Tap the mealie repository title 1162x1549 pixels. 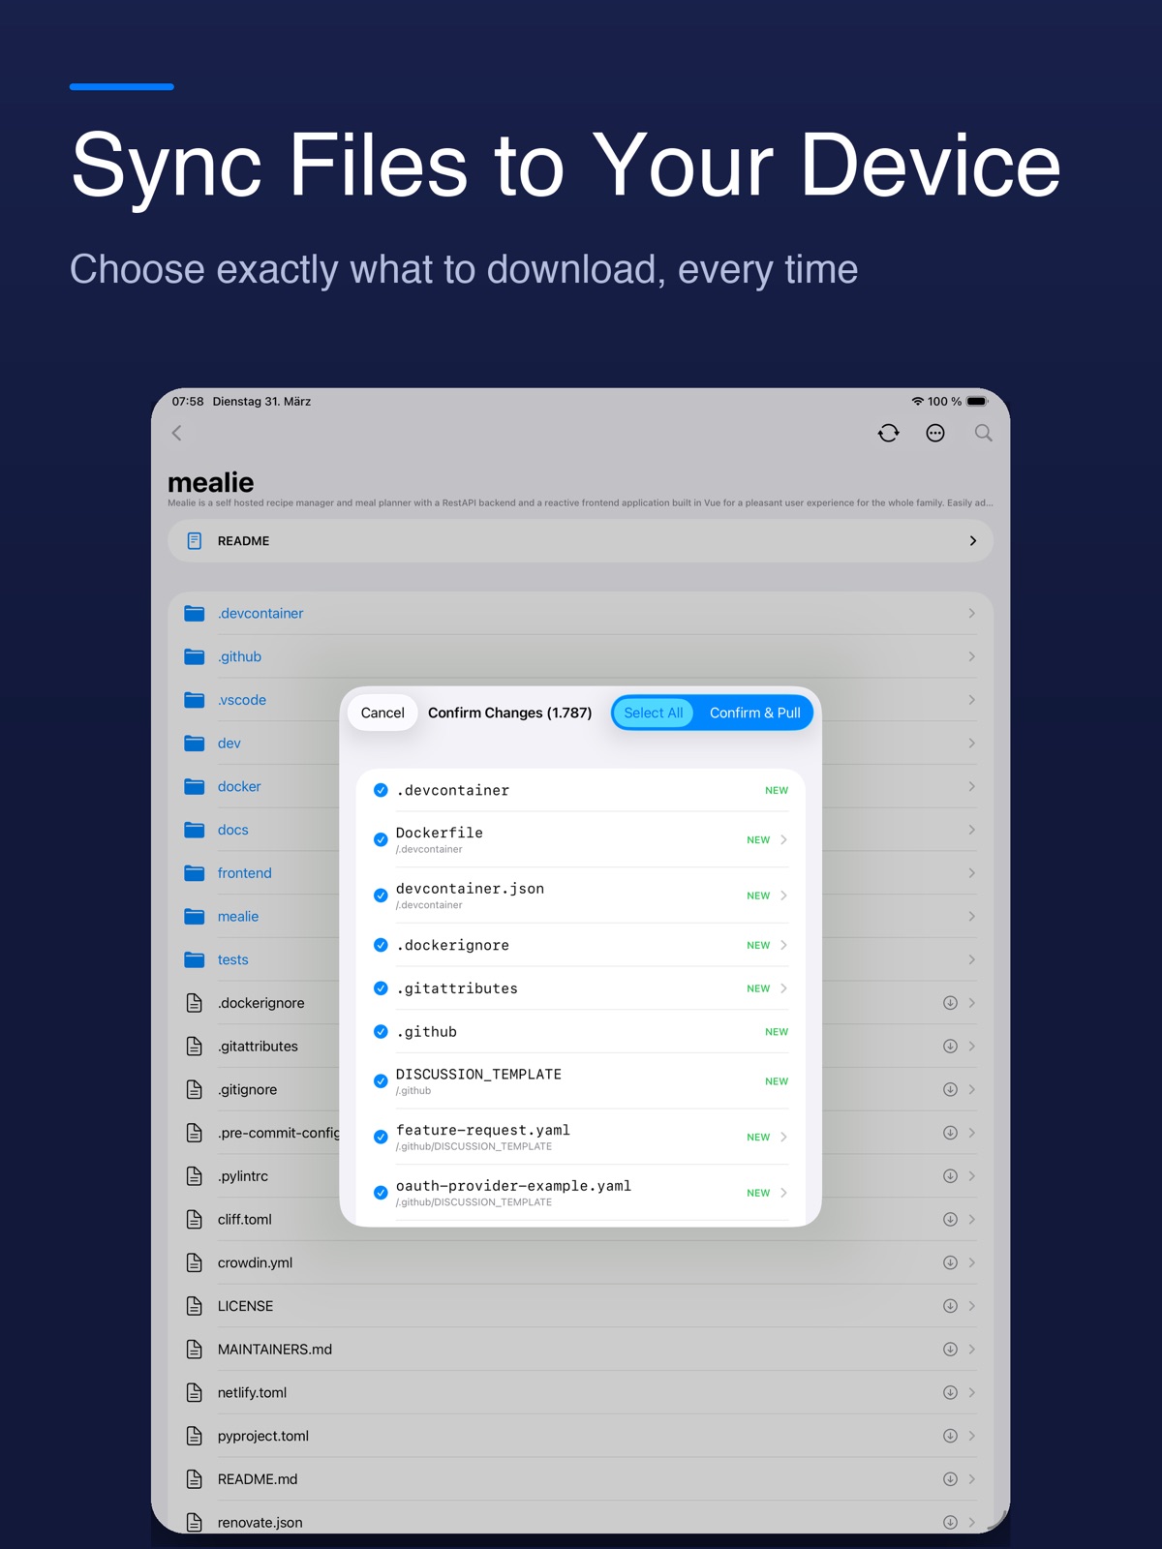tap(210, 482)
